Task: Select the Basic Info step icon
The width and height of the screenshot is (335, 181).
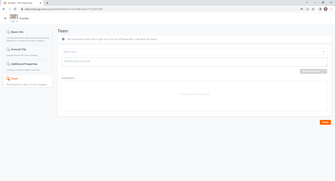Action: coord(8,32)
